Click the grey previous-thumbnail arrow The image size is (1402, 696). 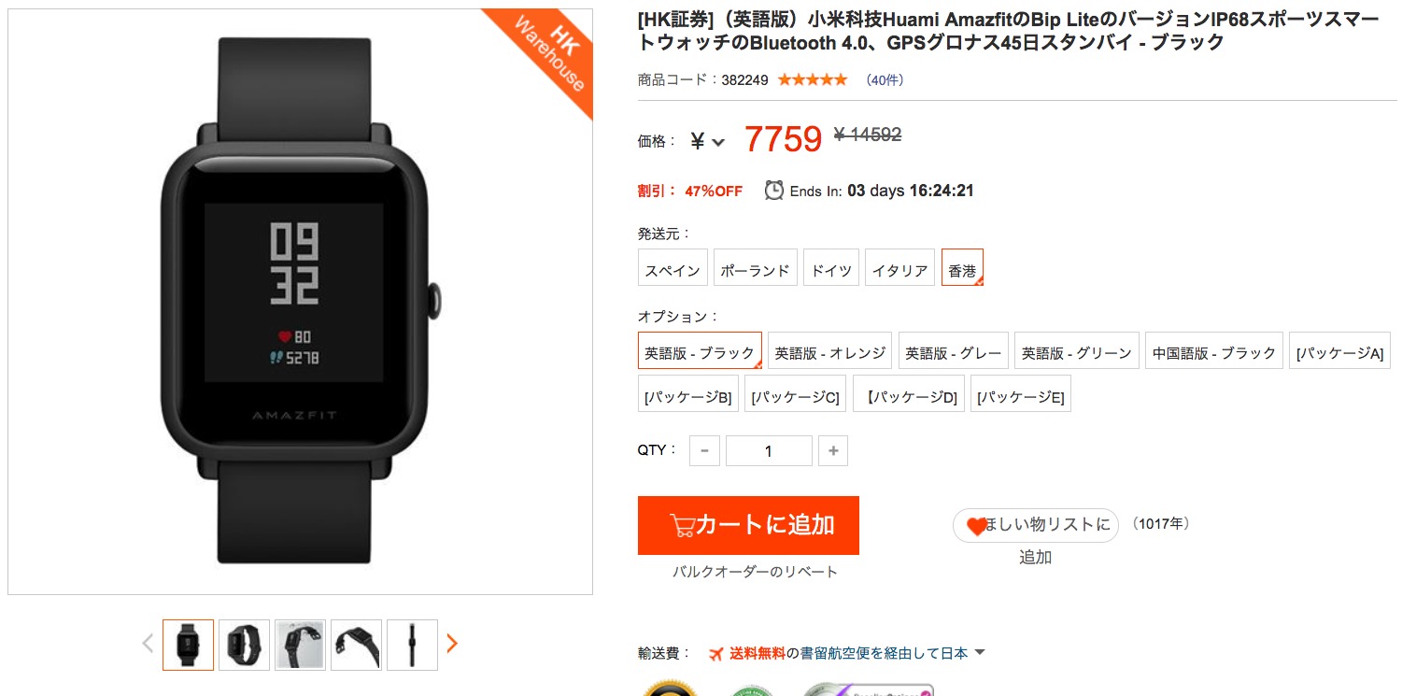point(148,644)
